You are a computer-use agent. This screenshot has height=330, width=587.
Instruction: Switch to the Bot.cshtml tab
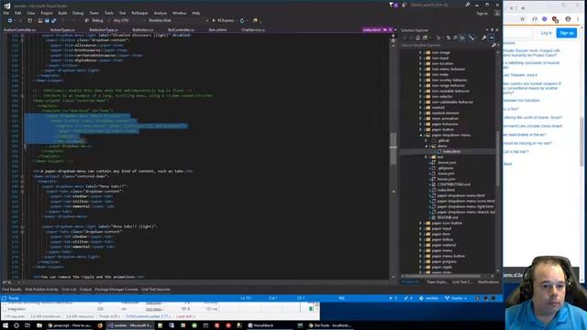tap(217, 30)
